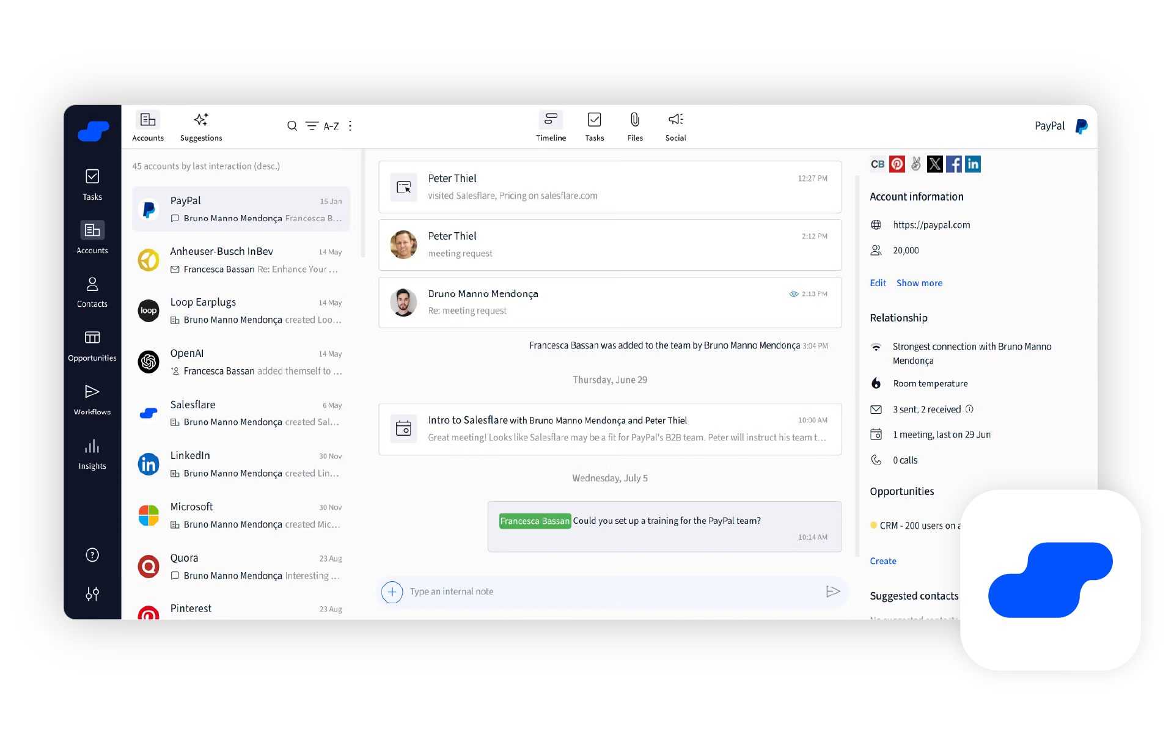
Task: Open Tasks in the left sidebar
Action: click(x=92, y=185)
